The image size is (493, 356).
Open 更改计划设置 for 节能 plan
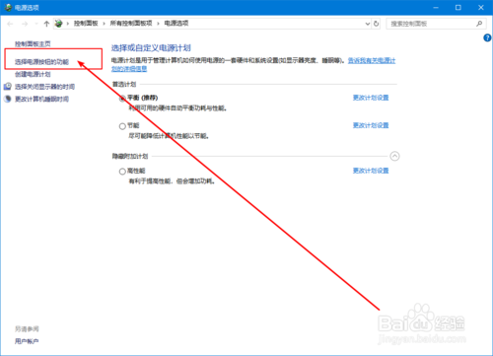point(371,125)
